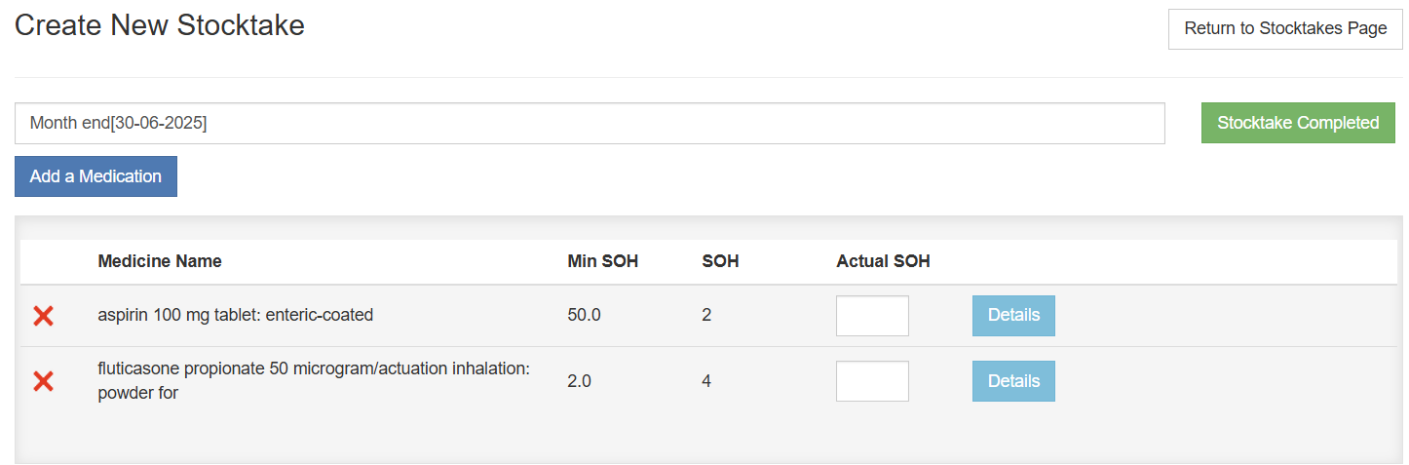
Task: Click the Min SOH column header
Action: point(602,261)
